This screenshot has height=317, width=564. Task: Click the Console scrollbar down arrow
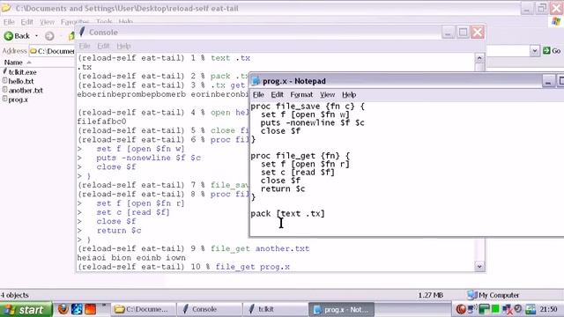point(479,266)
